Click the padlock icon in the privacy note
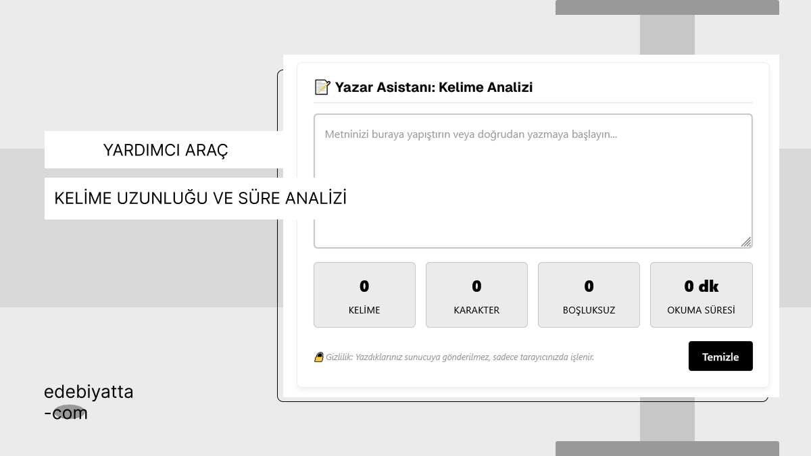Image resolution: width=811 pixels, height=456 pixels. 319,357
